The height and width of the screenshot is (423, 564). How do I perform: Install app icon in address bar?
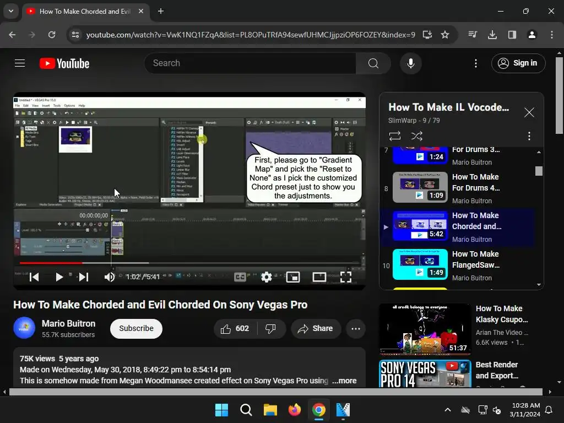coord(427,35)
